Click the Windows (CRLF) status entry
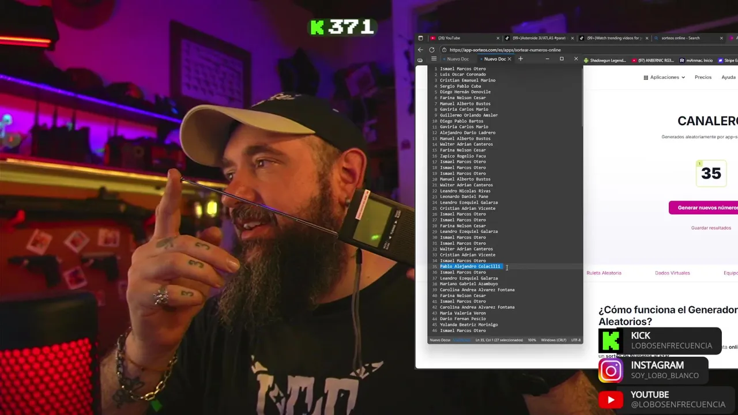 pos(553,340)
